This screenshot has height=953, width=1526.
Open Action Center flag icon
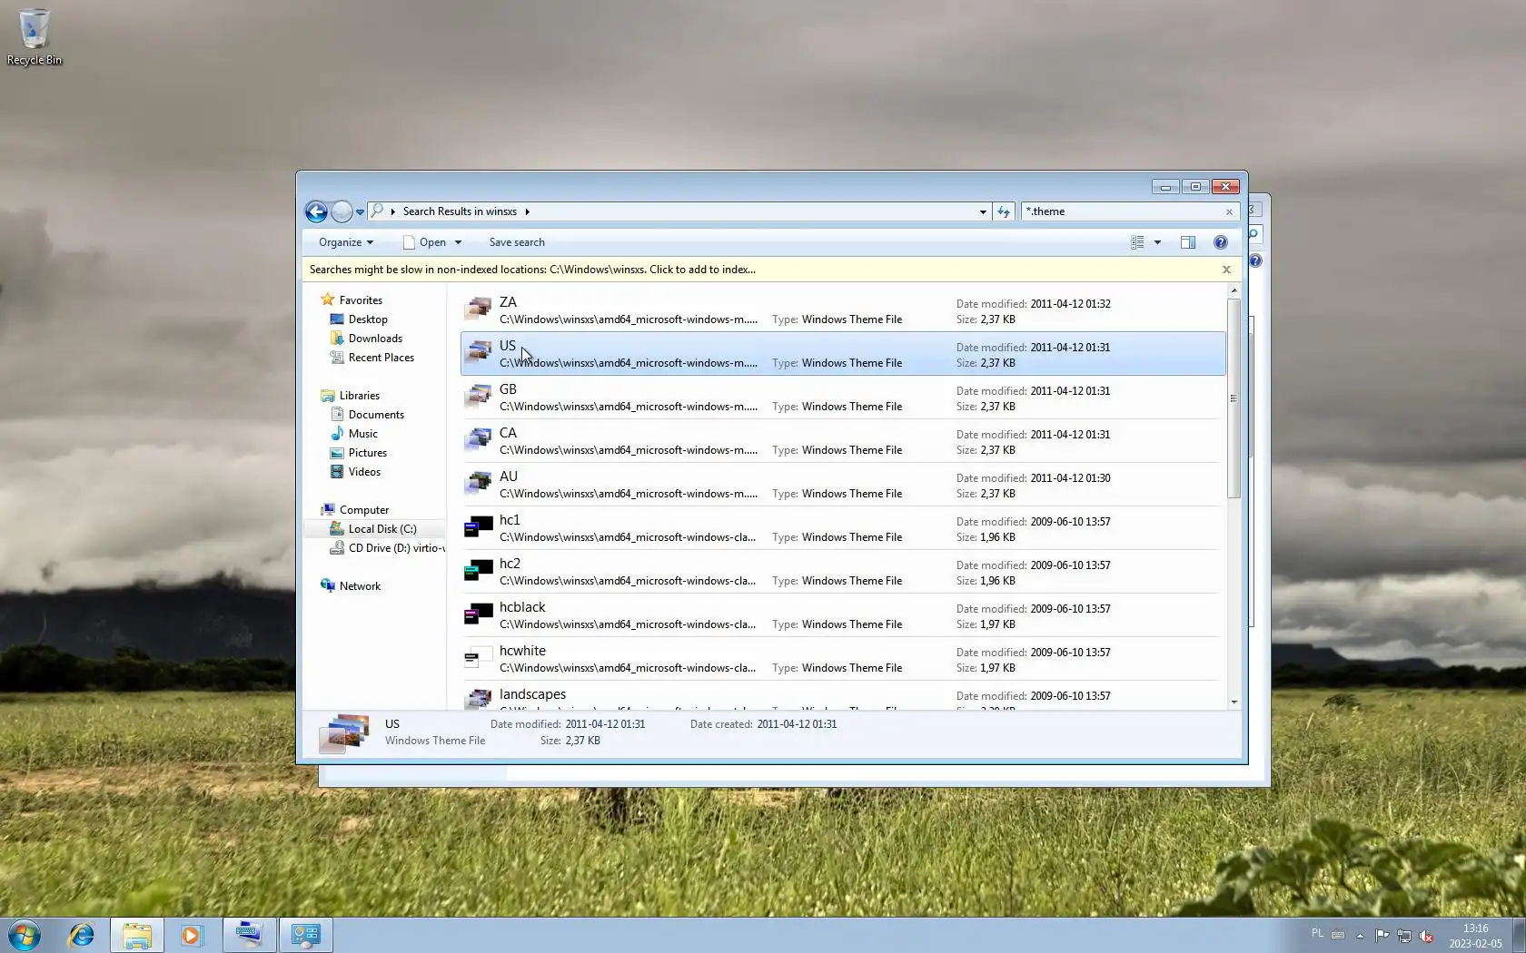pos(1382,935)
